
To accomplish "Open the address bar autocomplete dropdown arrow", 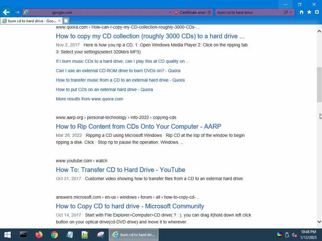I will [169, 13].
